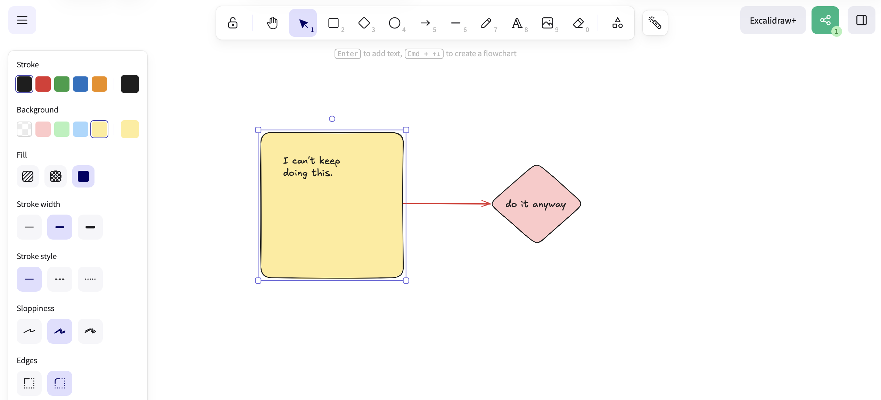
Task: Select the Selection arrow tool
Action: pyautogui.click(x=303, y=23)
